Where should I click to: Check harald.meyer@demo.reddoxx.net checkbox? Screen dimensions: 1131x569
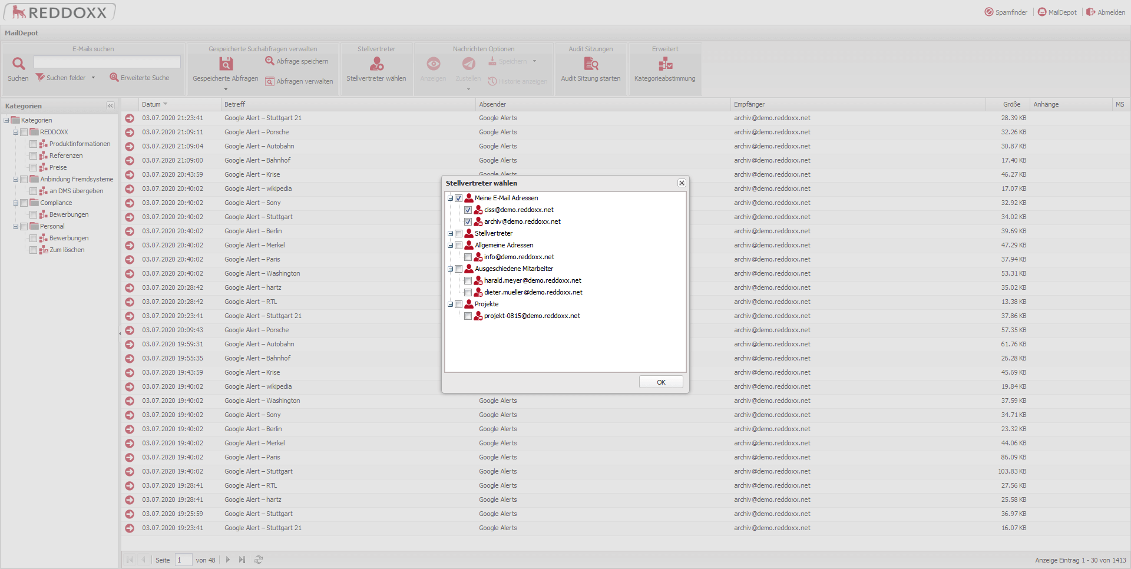point(468,280)
